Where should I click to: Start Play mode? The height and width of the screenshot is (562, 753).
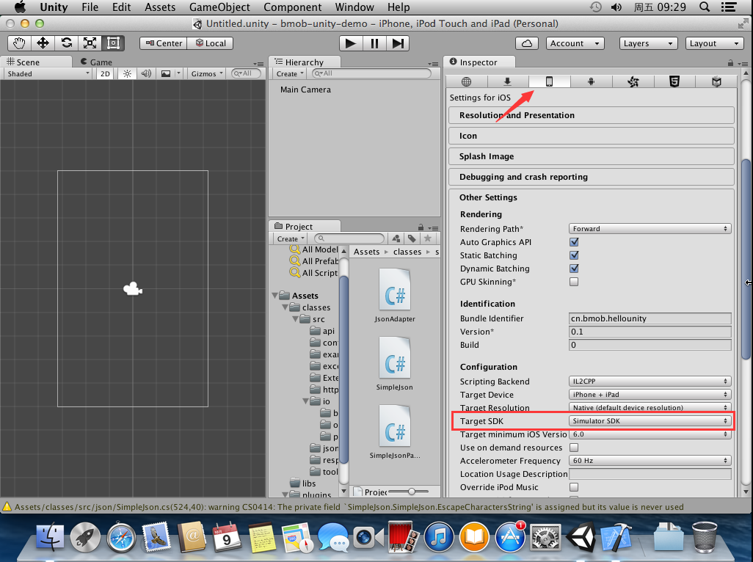coord(351,43)
